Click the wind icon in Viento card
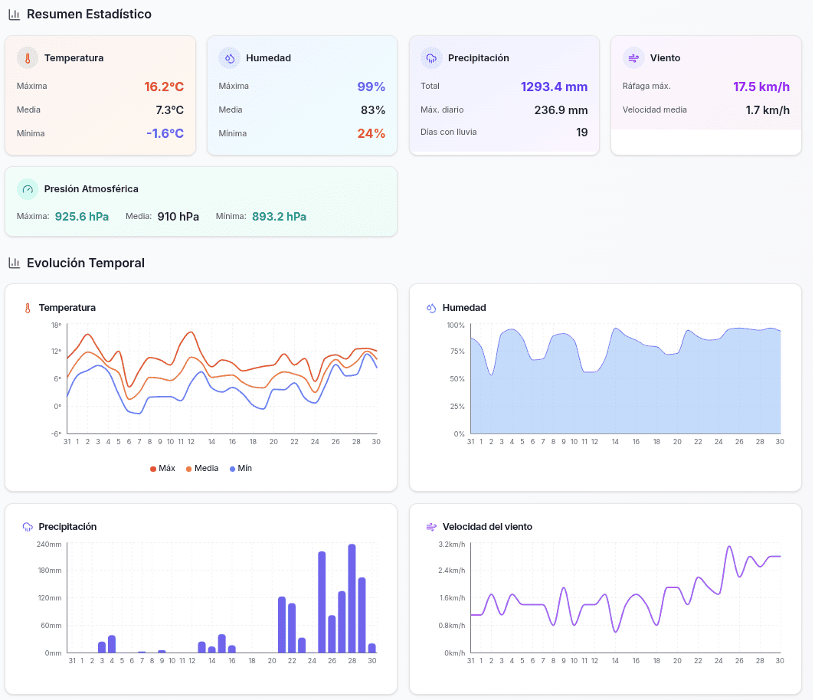 click(x=633, y=58)
